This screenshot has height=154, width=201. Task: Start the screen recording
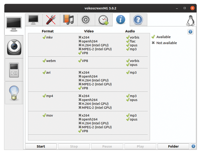coord(41,146)
